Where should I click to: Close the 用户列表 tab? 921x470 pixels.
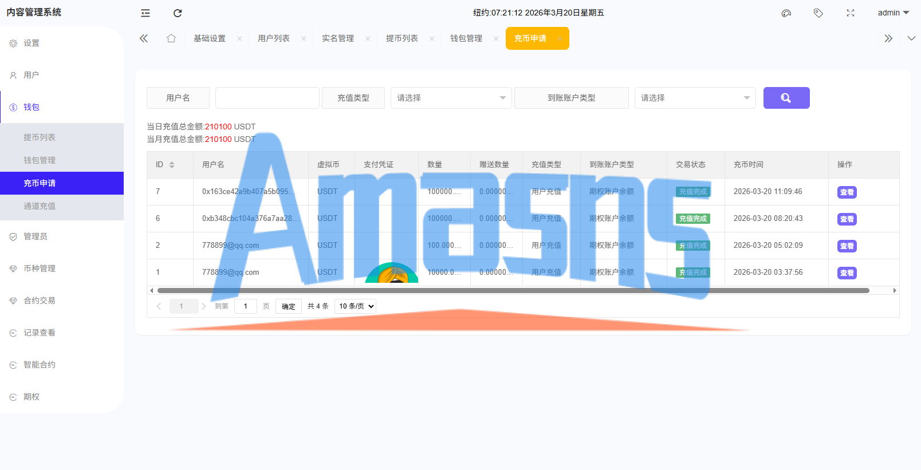[304, 38]
